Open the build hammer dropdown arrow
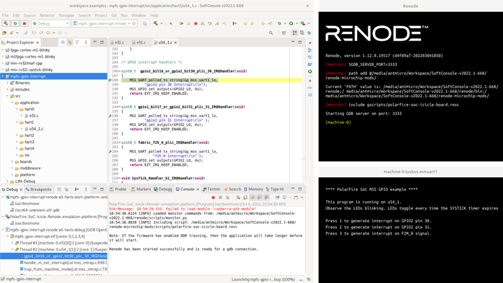 pyautogui.click(x=162, y=24)
